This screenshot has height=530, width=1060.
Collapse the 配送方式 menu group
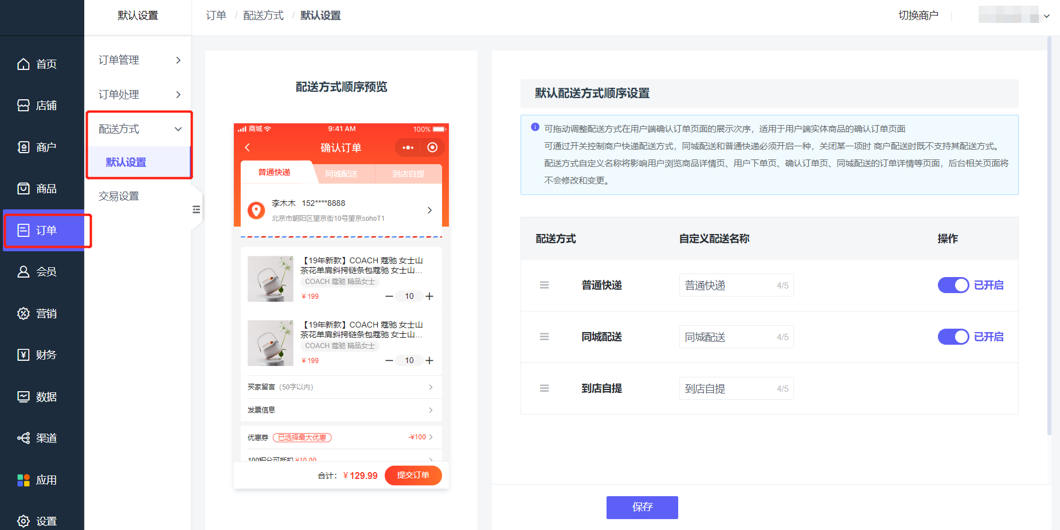(178, 129)
